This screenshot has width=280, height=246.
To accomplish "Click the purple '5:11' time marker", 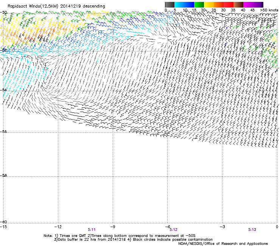I will point(92,230).
